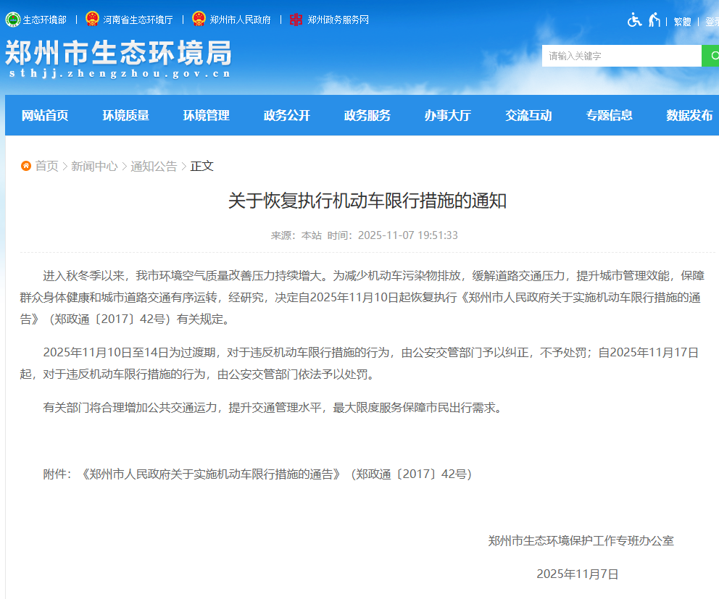The width and height of the screenshot is (719, 599).
Task: Open the 政务公开 menu item
Action: 286,114
